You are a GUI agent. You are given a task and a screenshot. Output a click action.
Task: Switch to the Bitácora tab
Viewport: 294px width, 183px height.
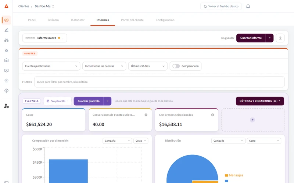click(x=53, y=20)
